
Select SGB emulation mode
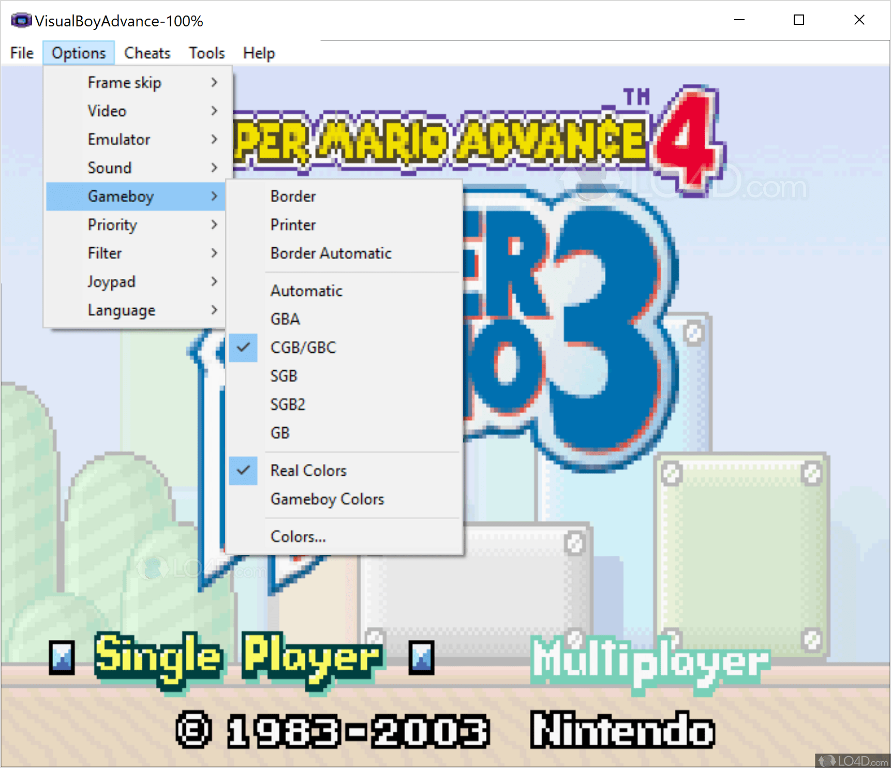(284, 376)
